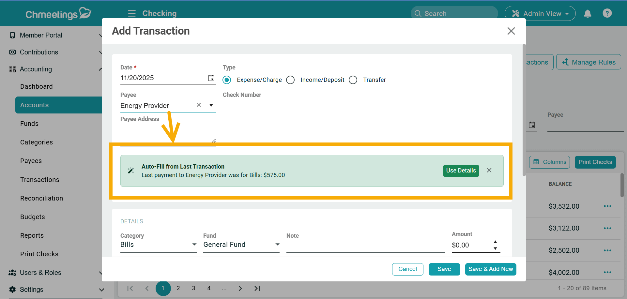Open the Payee dropdown arrow

coord(211,105)
